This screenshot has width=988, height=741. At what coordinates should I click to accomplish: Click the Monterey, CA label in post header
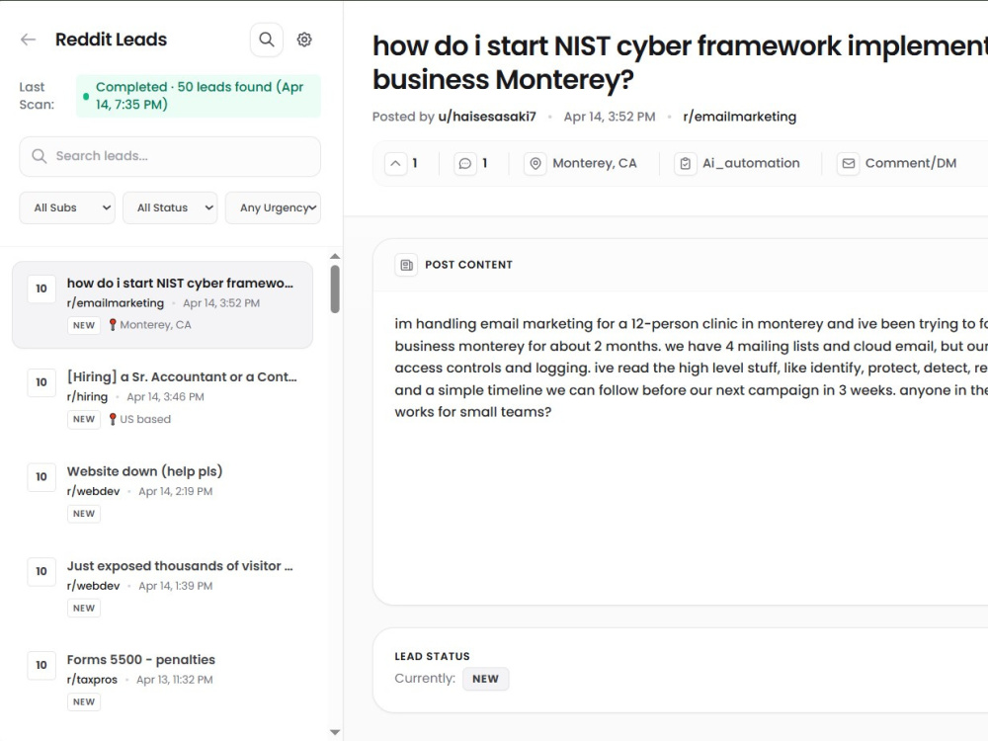(594, 163)
